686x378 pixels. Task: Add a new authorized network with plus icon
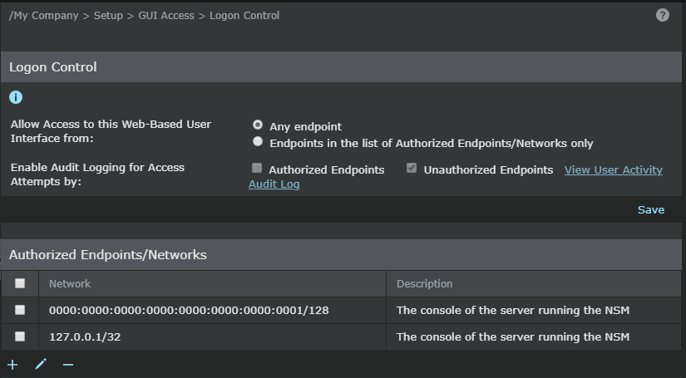(12, 365)
